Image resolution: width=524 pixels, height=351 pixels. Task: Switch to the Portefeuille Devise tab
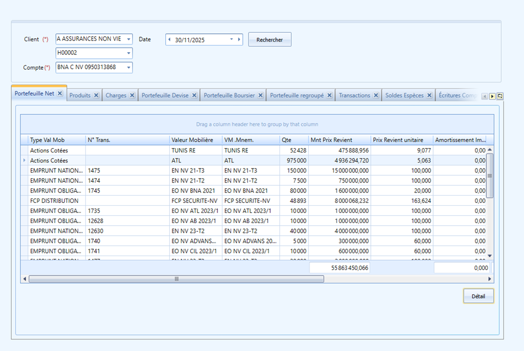tap(165, 95)
